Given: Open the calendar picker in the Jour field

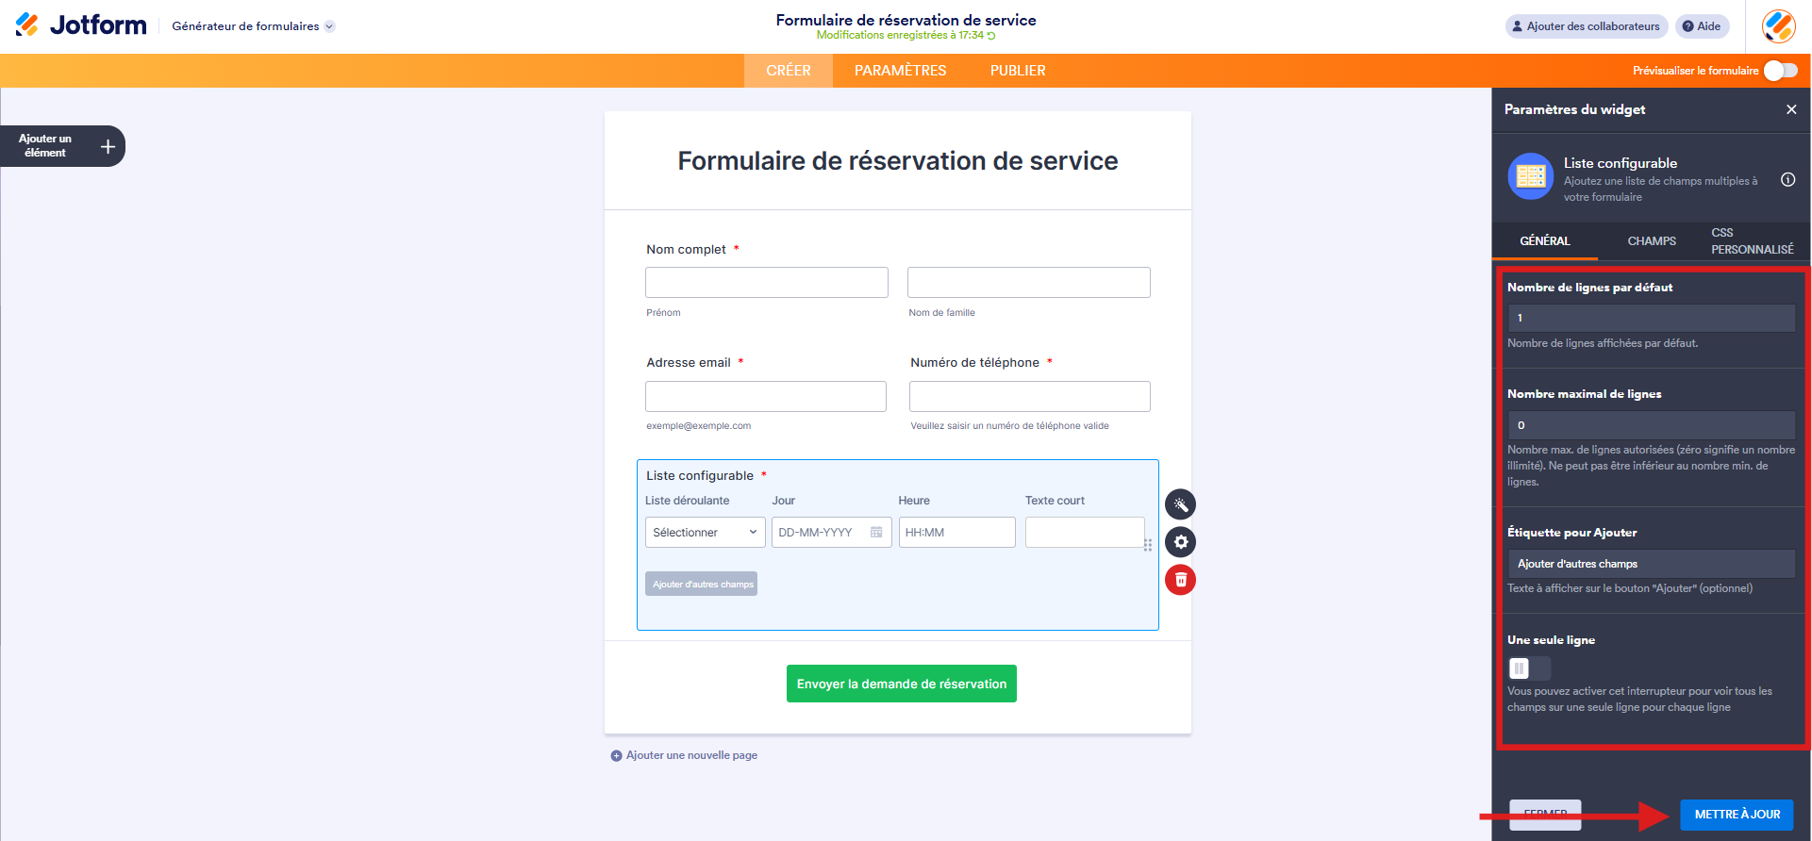Looking at the screenshot, I should coord(878,532).
